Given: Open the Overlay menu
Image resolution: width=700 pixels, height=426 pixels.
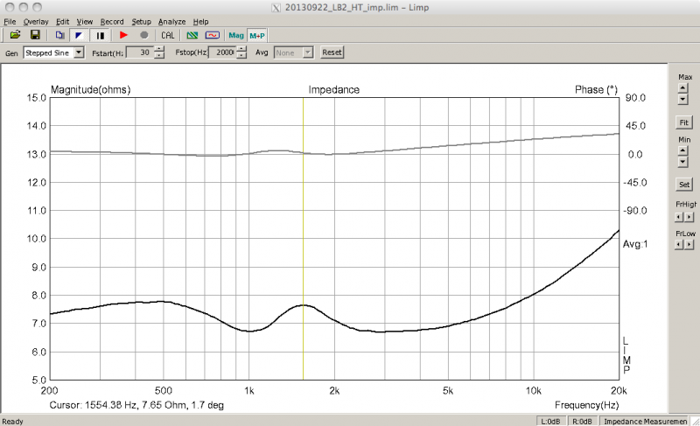Looking at the screenshot, I should [36, 21].
